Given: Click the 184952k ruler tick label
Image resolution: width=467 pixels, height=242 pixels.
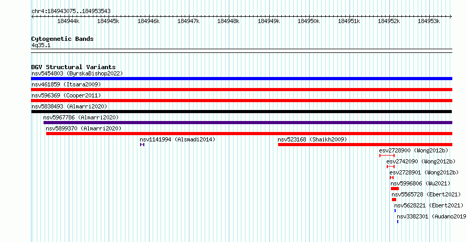Looking at the screenshot, I should tap(389, 21).
